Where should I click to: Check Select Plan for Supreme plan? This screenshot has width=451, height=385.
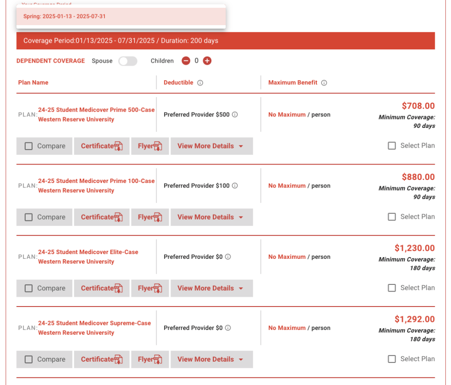392,359
